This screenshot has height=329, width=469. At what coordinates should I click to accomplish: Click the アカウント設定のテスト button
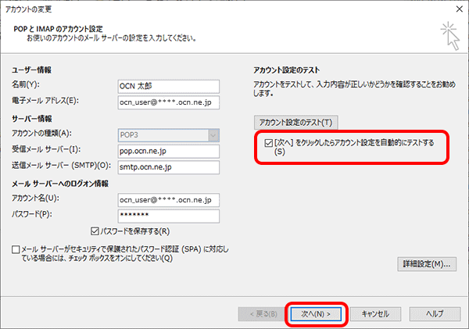[296, 123]
